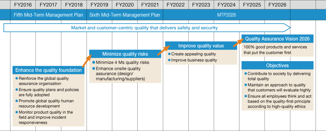This screenshot has width=326, height=131.
Task: Click the Fifth Mid-Term Management Plan bar
Action: click(48, 15)
